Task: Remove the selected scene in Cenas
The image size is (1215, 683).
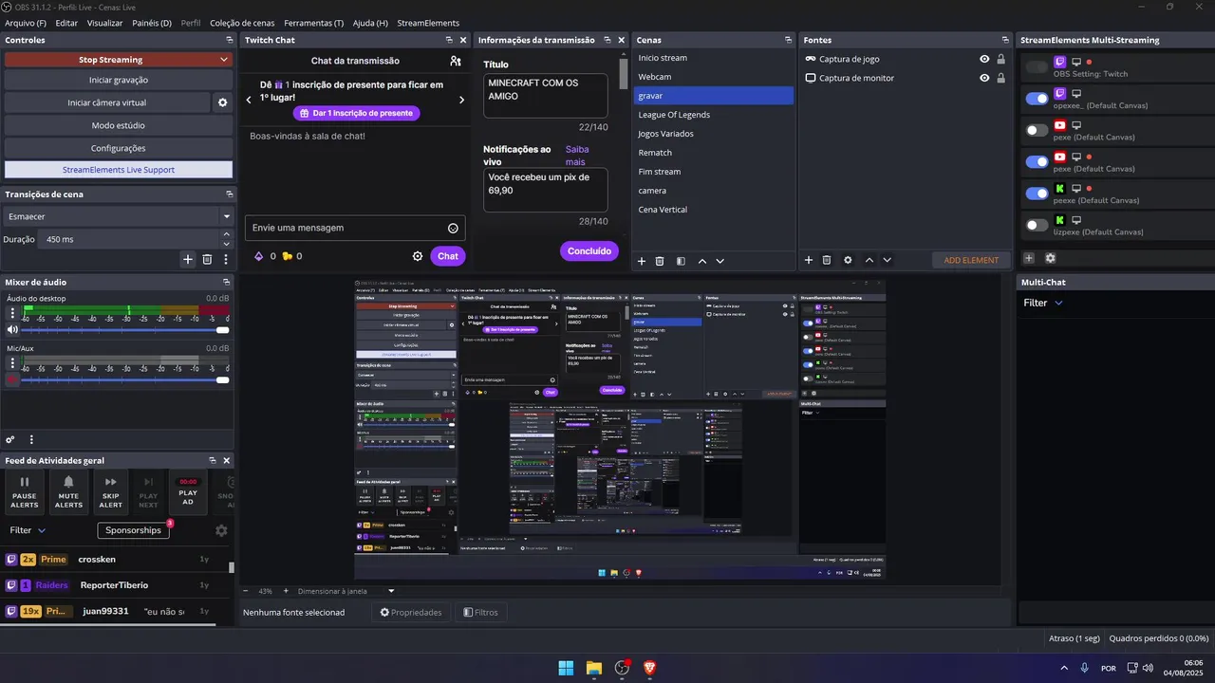Action: 660,260
